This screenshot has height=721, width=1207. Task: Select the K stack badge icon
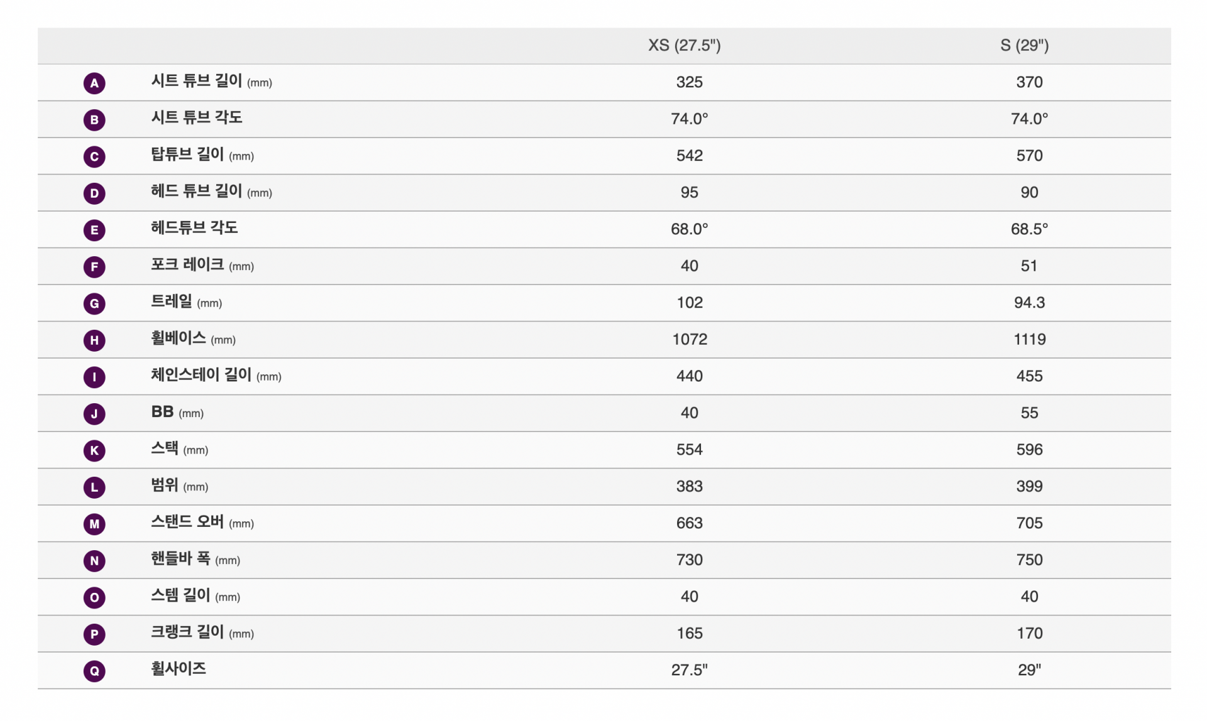(94, 450)
